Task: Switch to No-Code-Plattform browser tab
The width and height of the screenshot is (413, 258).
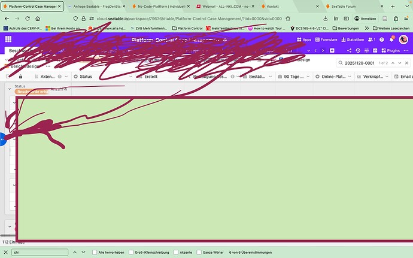Action: point(161,7)
